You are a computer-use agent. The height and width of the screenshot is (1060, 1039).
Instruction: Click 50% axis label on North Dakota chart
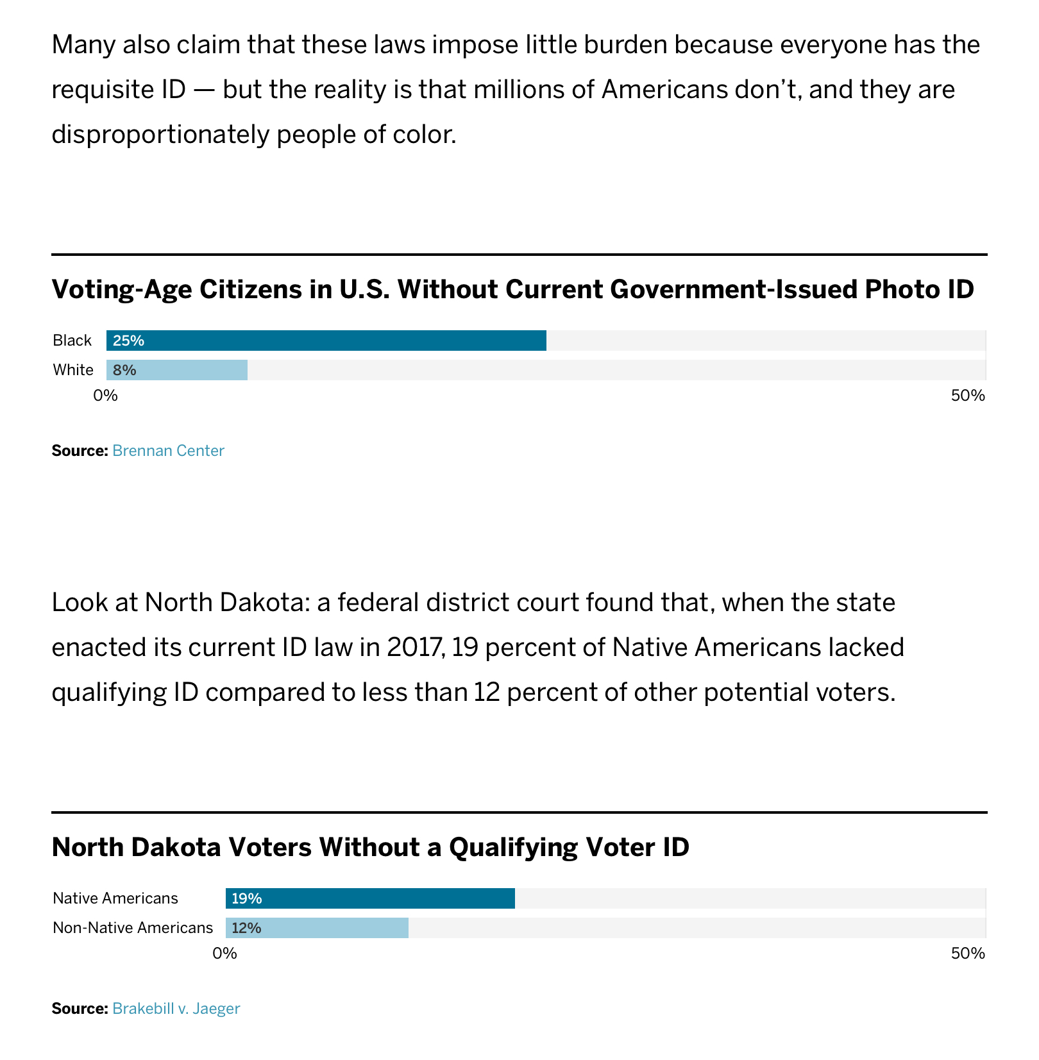[x=967, y=954]
